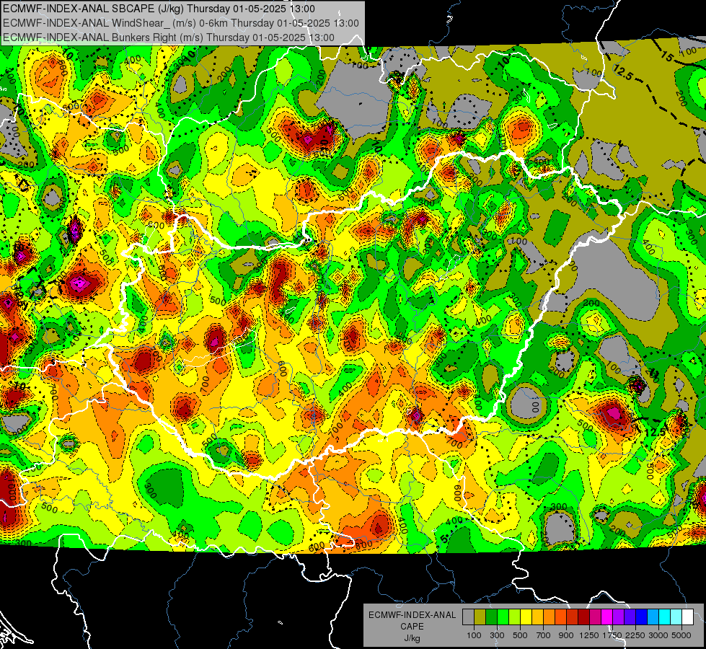Click the legend title ECMWF-INDEX-ANAL
This screenshot has width=706, height=649.
[412, 615]
